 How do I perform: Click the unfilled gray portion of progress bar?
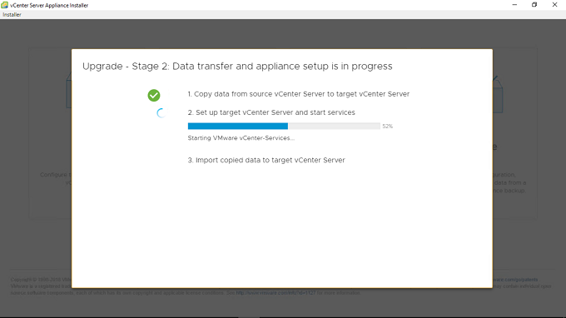pyautogui.click(x=334, y=126)
